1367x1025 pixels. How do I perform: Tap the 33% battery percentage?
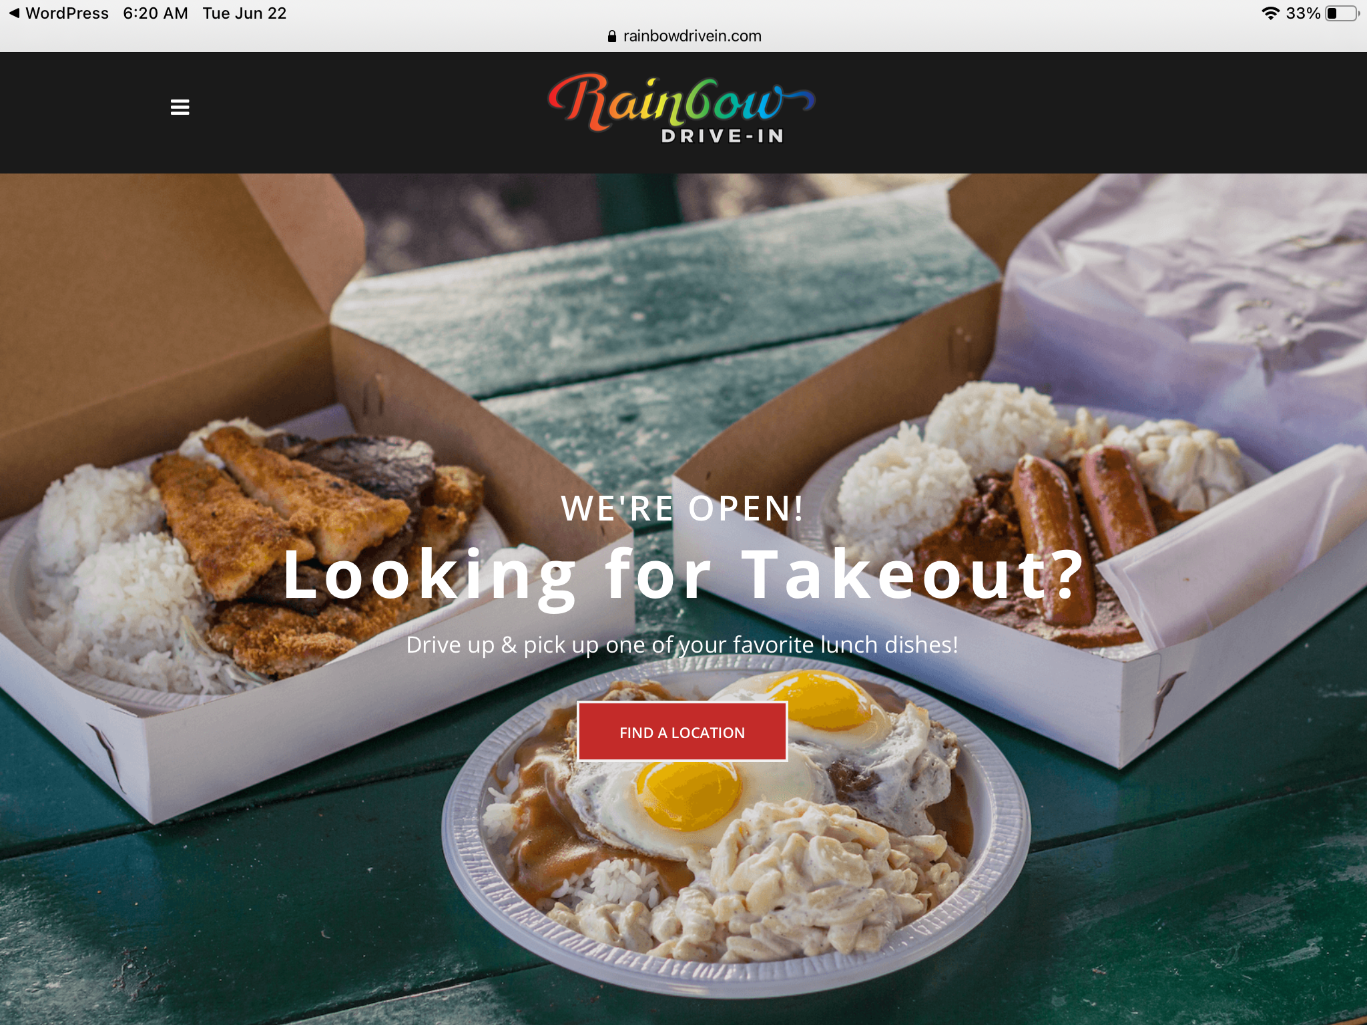point(1303,13)
